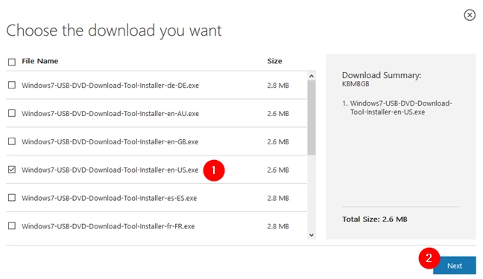Click the file list scroll down arrow
Image resolution: width=483 pixels, height=279 pixels.
pos(312,235)
